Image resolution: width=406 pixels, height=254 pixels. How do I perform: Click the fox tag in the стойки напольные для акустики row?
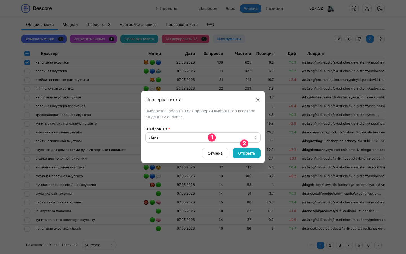click(x=152, y=80)
